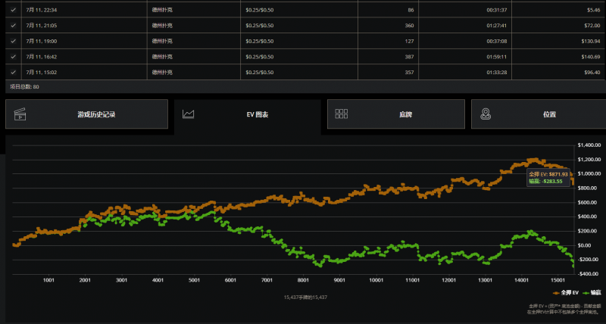This screenshot has width=606, height=324.
Task: Click the game history clapperboard icon
Action: click(x=20, y=114)
